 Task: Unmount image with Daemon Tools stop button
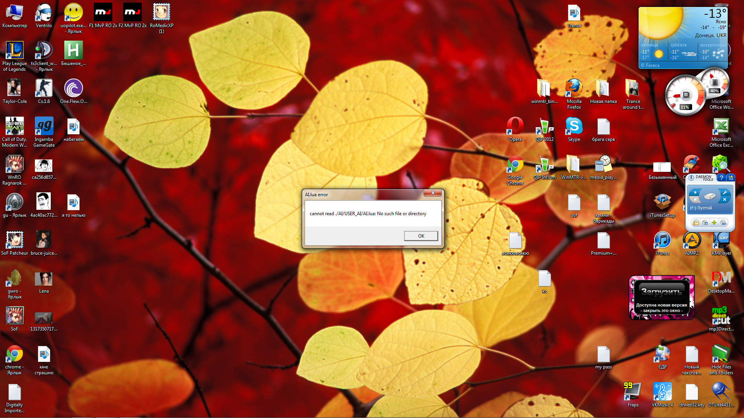tap(695, 200)
